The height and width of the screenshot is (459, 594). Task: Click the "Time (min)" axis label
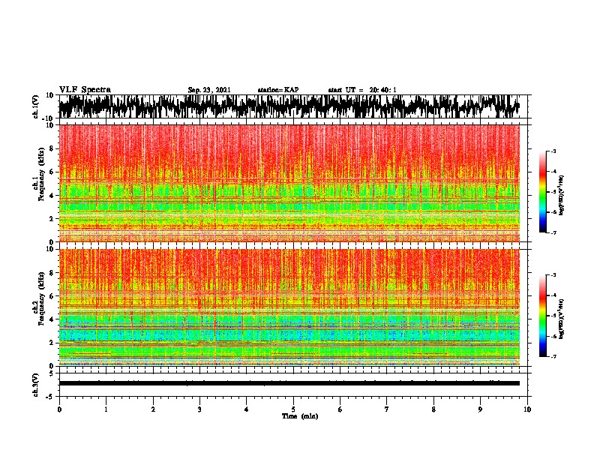[300, 416]
